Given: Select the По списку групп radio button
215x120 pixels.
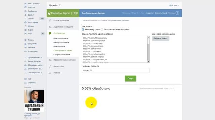Looking at the screenshot, I should 83,29.
